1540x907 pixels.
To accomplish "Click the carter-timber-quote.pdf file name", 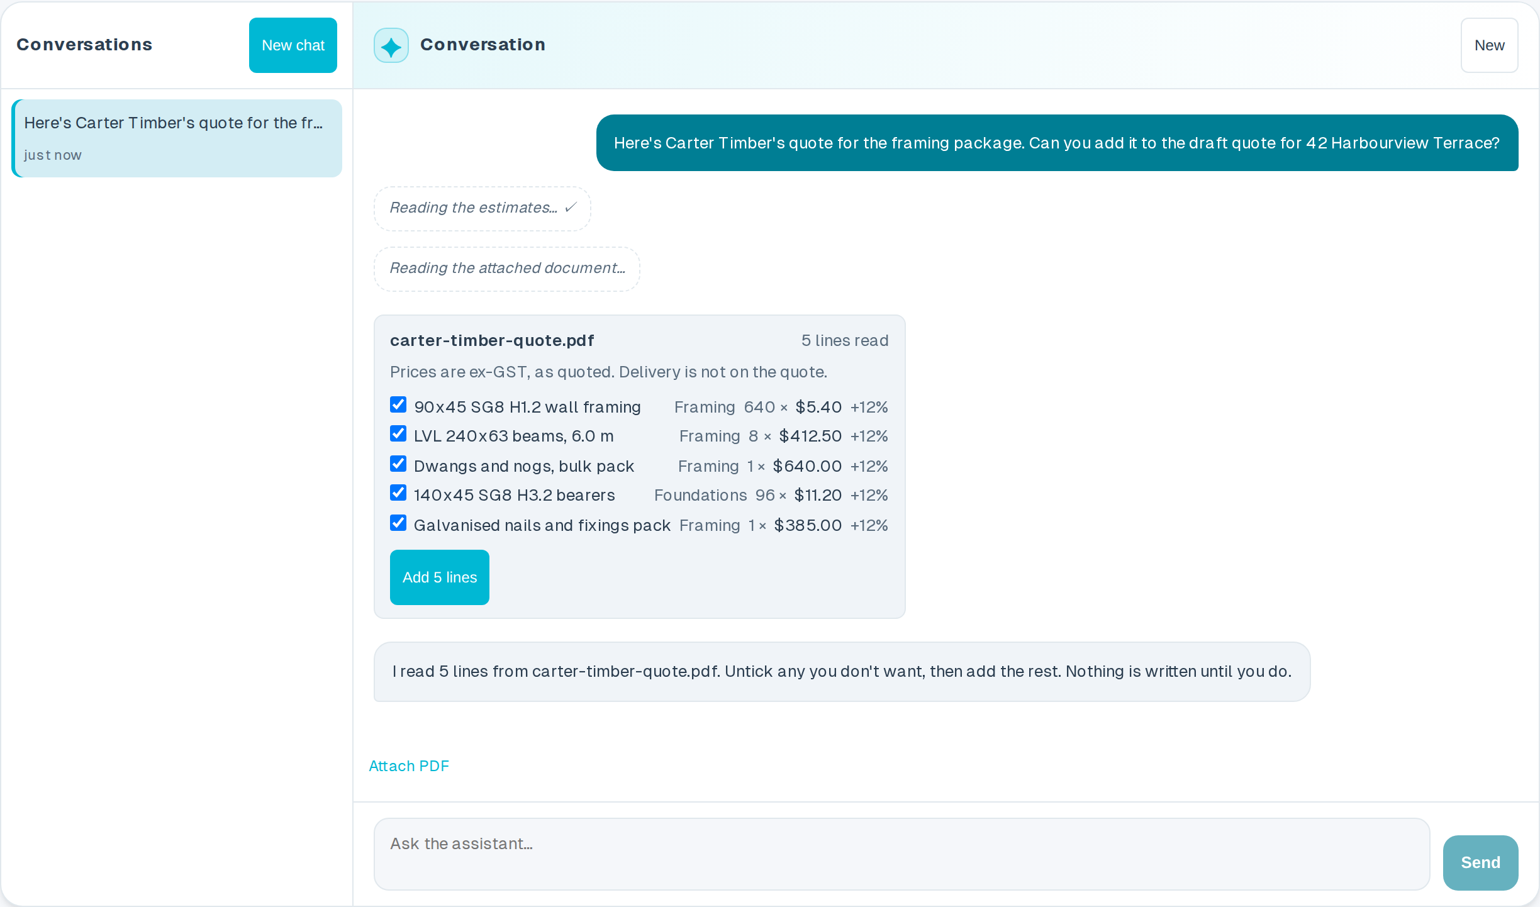I will (x=492, y=341).
